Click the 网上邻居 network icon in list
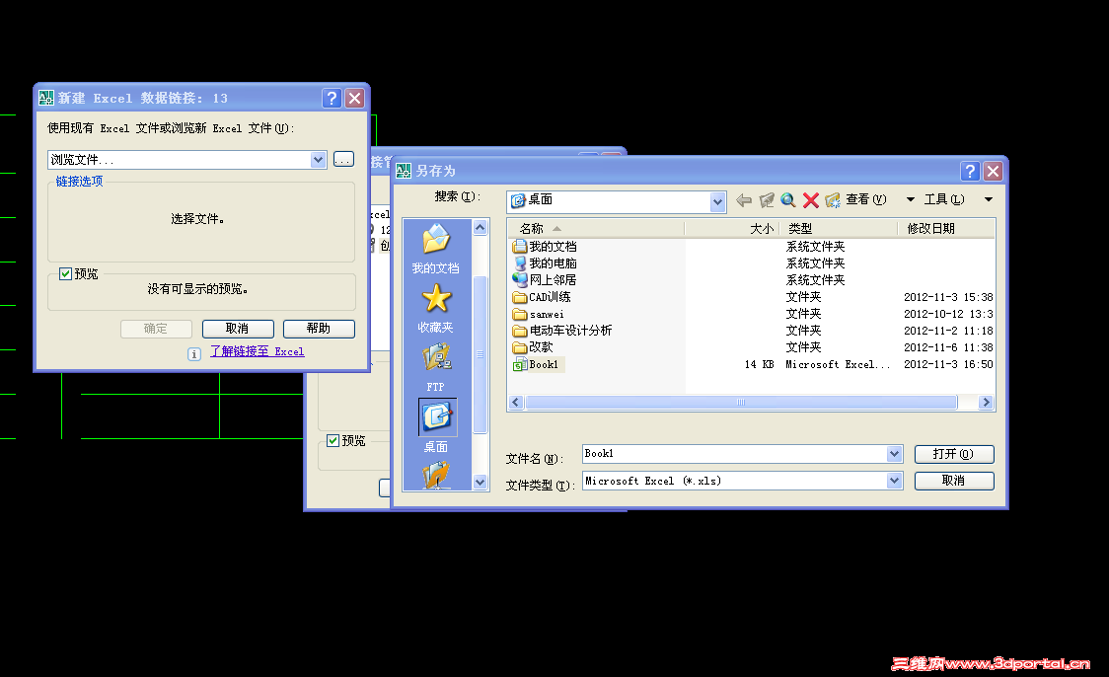Screen dimensions: 1109x677 [520, 280]
